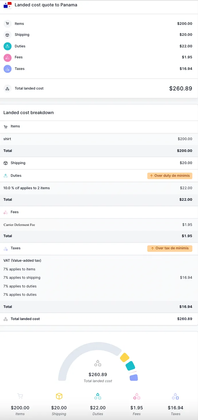Select the Shipping package icon
This screenshot has height=420, width=198.
click(x=7, y=35)
